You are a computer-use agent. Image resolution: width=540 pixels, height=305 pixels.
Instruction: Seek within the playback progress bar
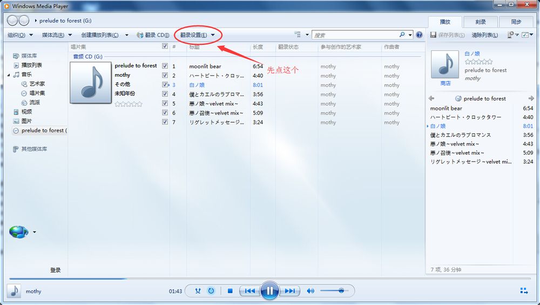270,278
